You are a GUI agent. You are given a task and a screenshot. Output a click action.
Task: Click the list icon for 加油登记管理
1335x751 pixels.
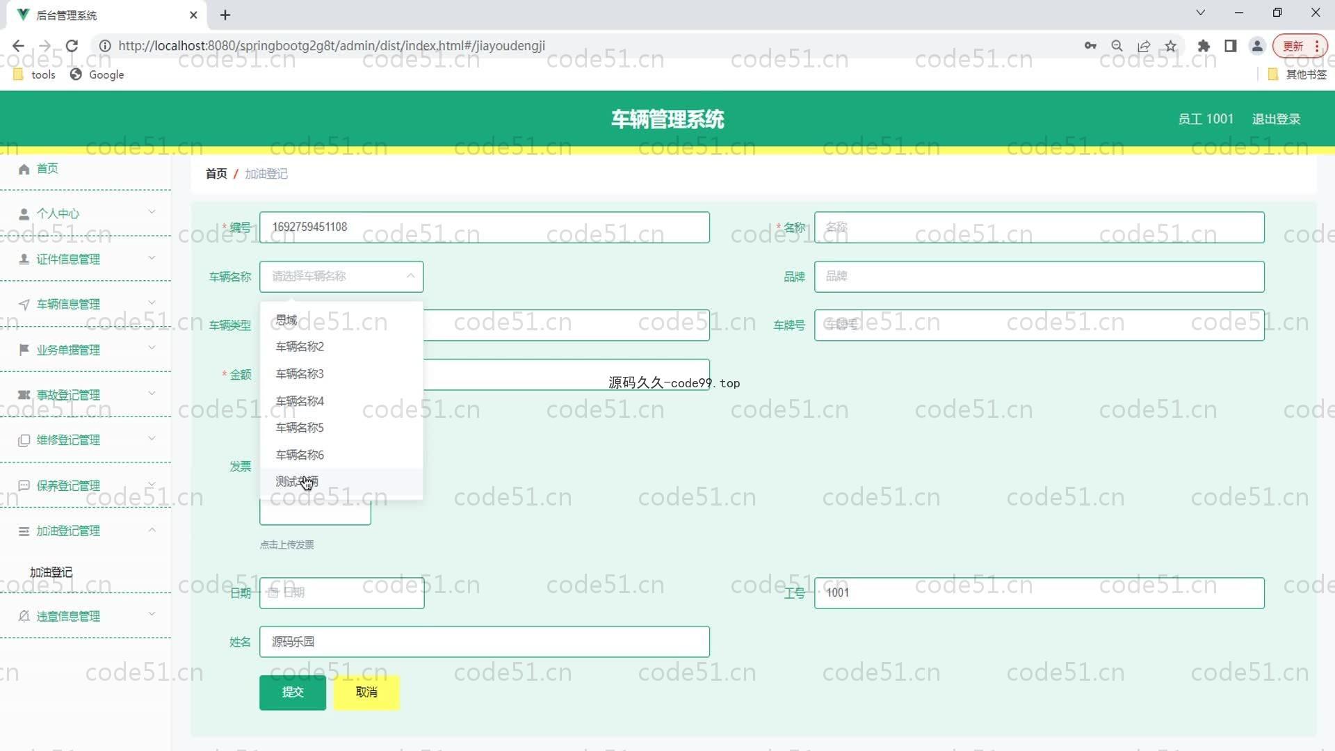point(24,531)
